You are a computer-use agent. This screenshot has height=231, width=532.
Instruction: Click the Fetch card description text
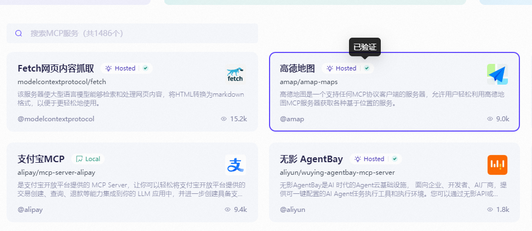coord(131,99)
